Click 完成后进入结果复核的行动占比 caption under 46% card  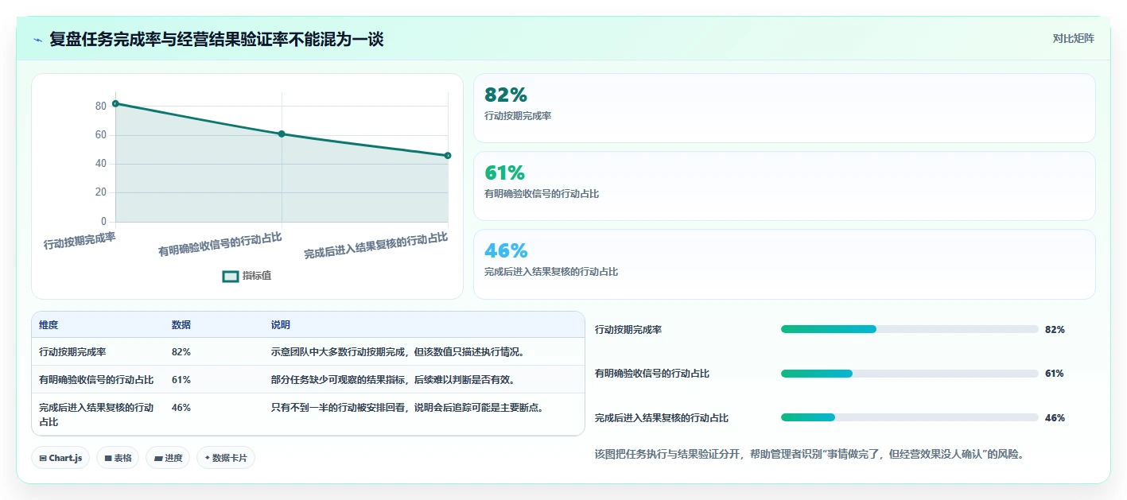coord(551,272)
